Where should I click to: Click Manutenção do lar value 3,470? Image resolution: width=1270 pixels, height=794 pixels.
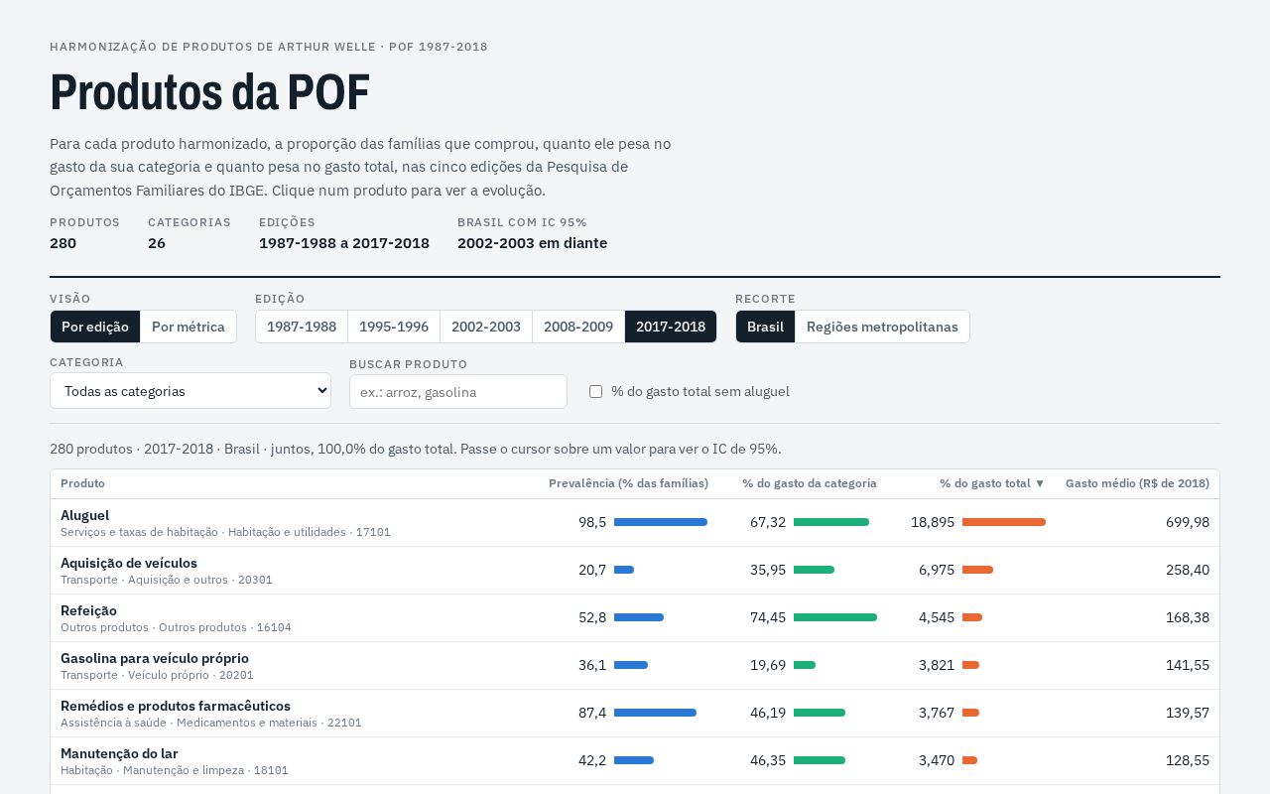pos(937,760)
